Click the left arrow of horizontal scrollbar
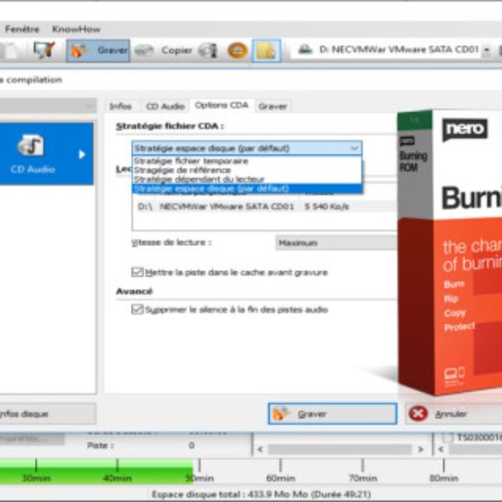 click(260, 449)
